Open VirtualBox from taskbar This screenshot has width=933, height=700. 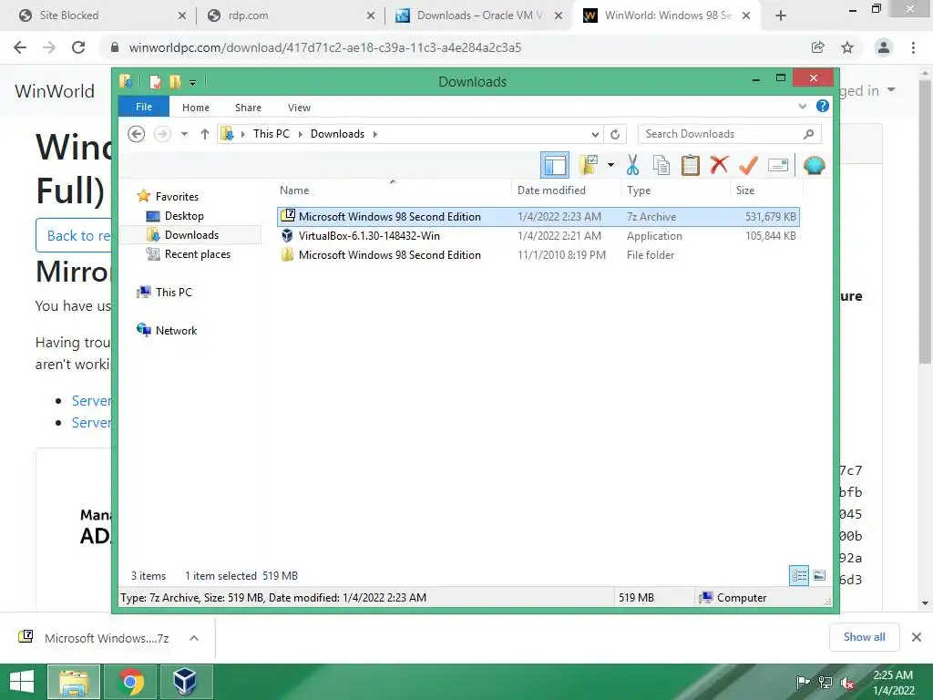click(186, 682)
